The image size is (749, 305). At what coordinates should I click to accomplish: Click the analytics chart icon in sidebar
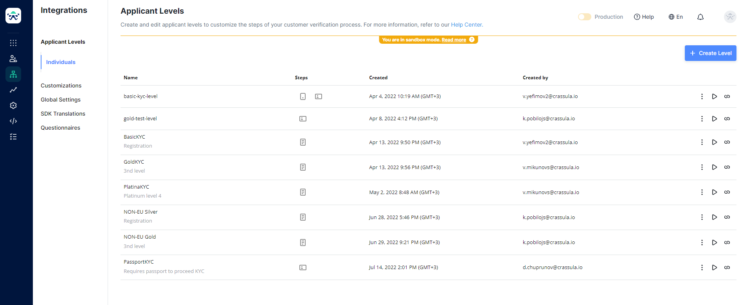coord(13,90)
